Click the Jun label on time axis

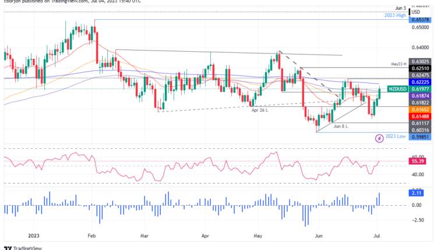[319, 236]
